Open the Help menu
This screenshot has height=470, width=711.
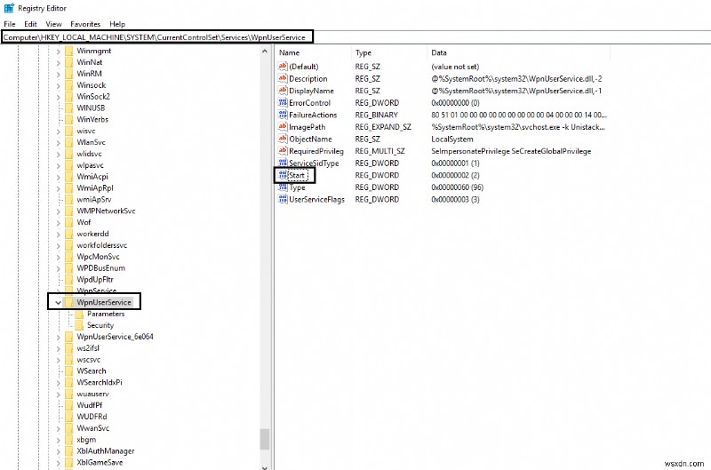[x=117, y=24]
